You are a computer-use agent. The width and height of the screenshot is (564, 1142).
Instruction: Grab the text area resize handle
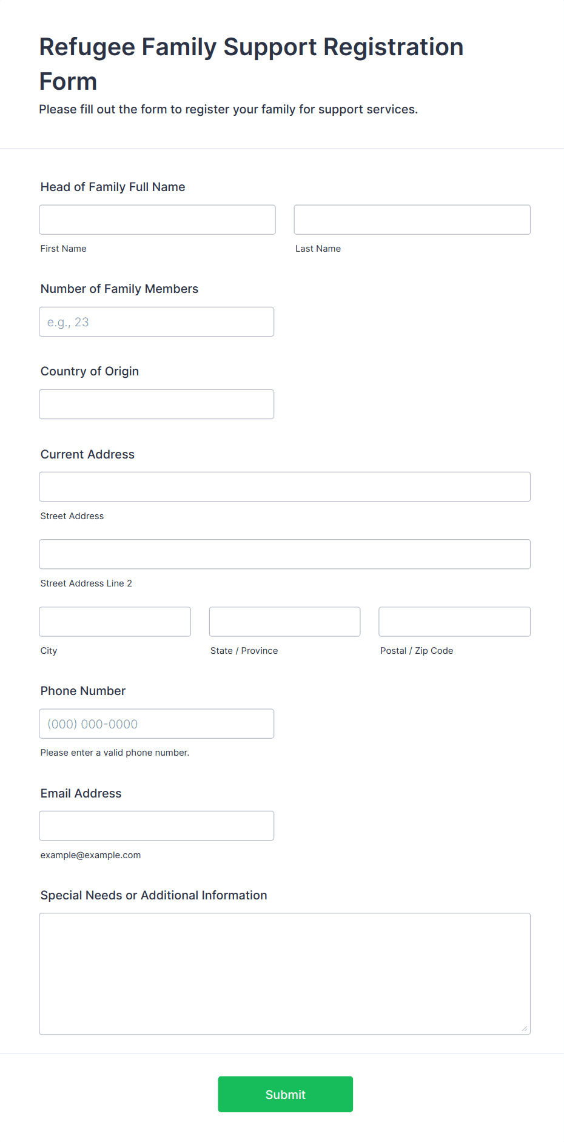pyautogui.click(x=525, y=1029)
